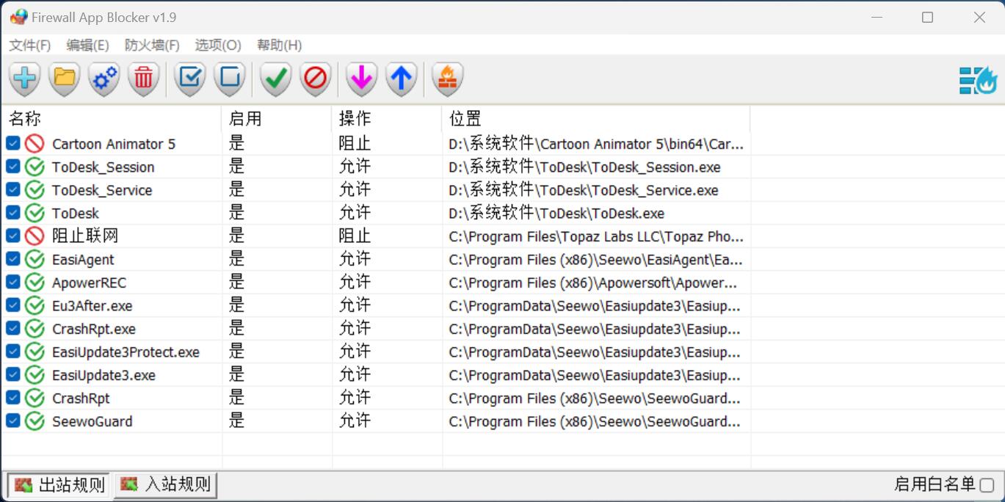Click the magenta down arrow icon
The image size is (1005, 502).
361,78
